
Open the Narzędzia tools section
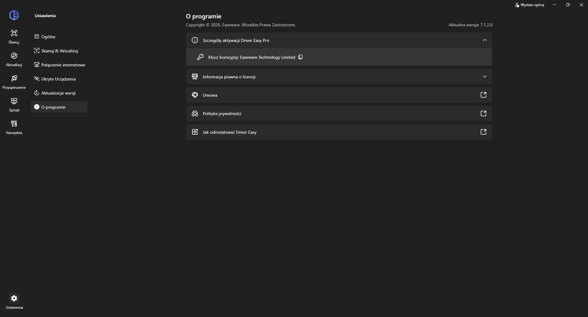(x=14, y=127)
